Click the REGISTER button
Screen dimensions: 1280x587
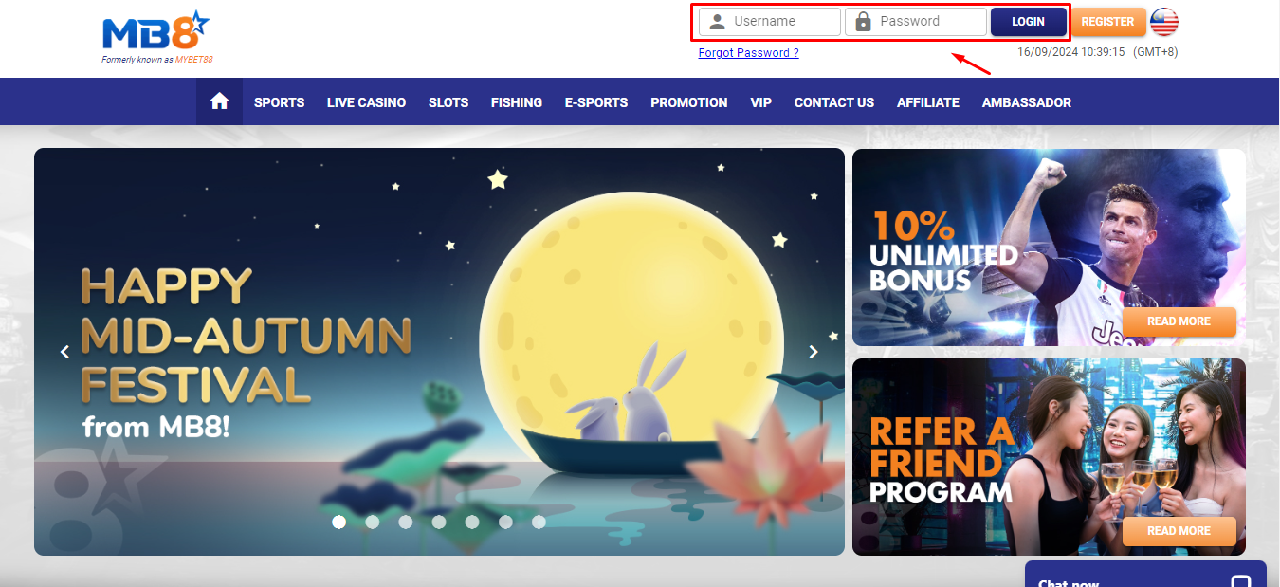pyautogui.click(x=1108, y=21)
